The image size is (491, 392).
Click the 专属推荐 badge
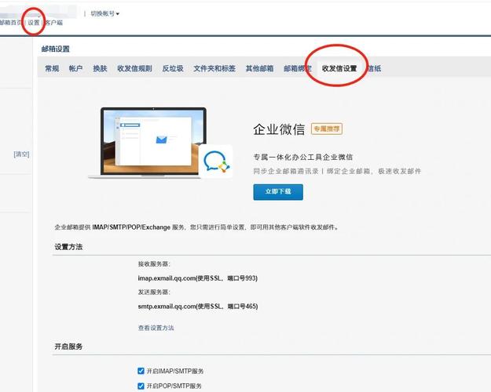[x=327, y=129]
